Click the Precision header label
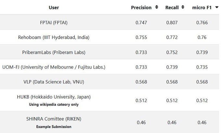 click(x=141, y=7)
